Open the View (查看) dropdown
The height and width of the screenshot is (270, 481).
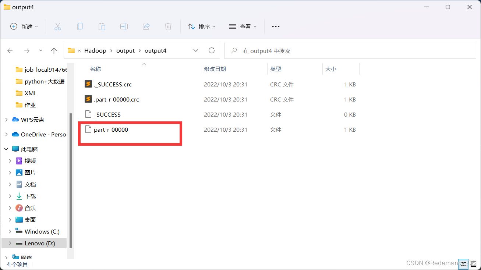pos(243,26)
